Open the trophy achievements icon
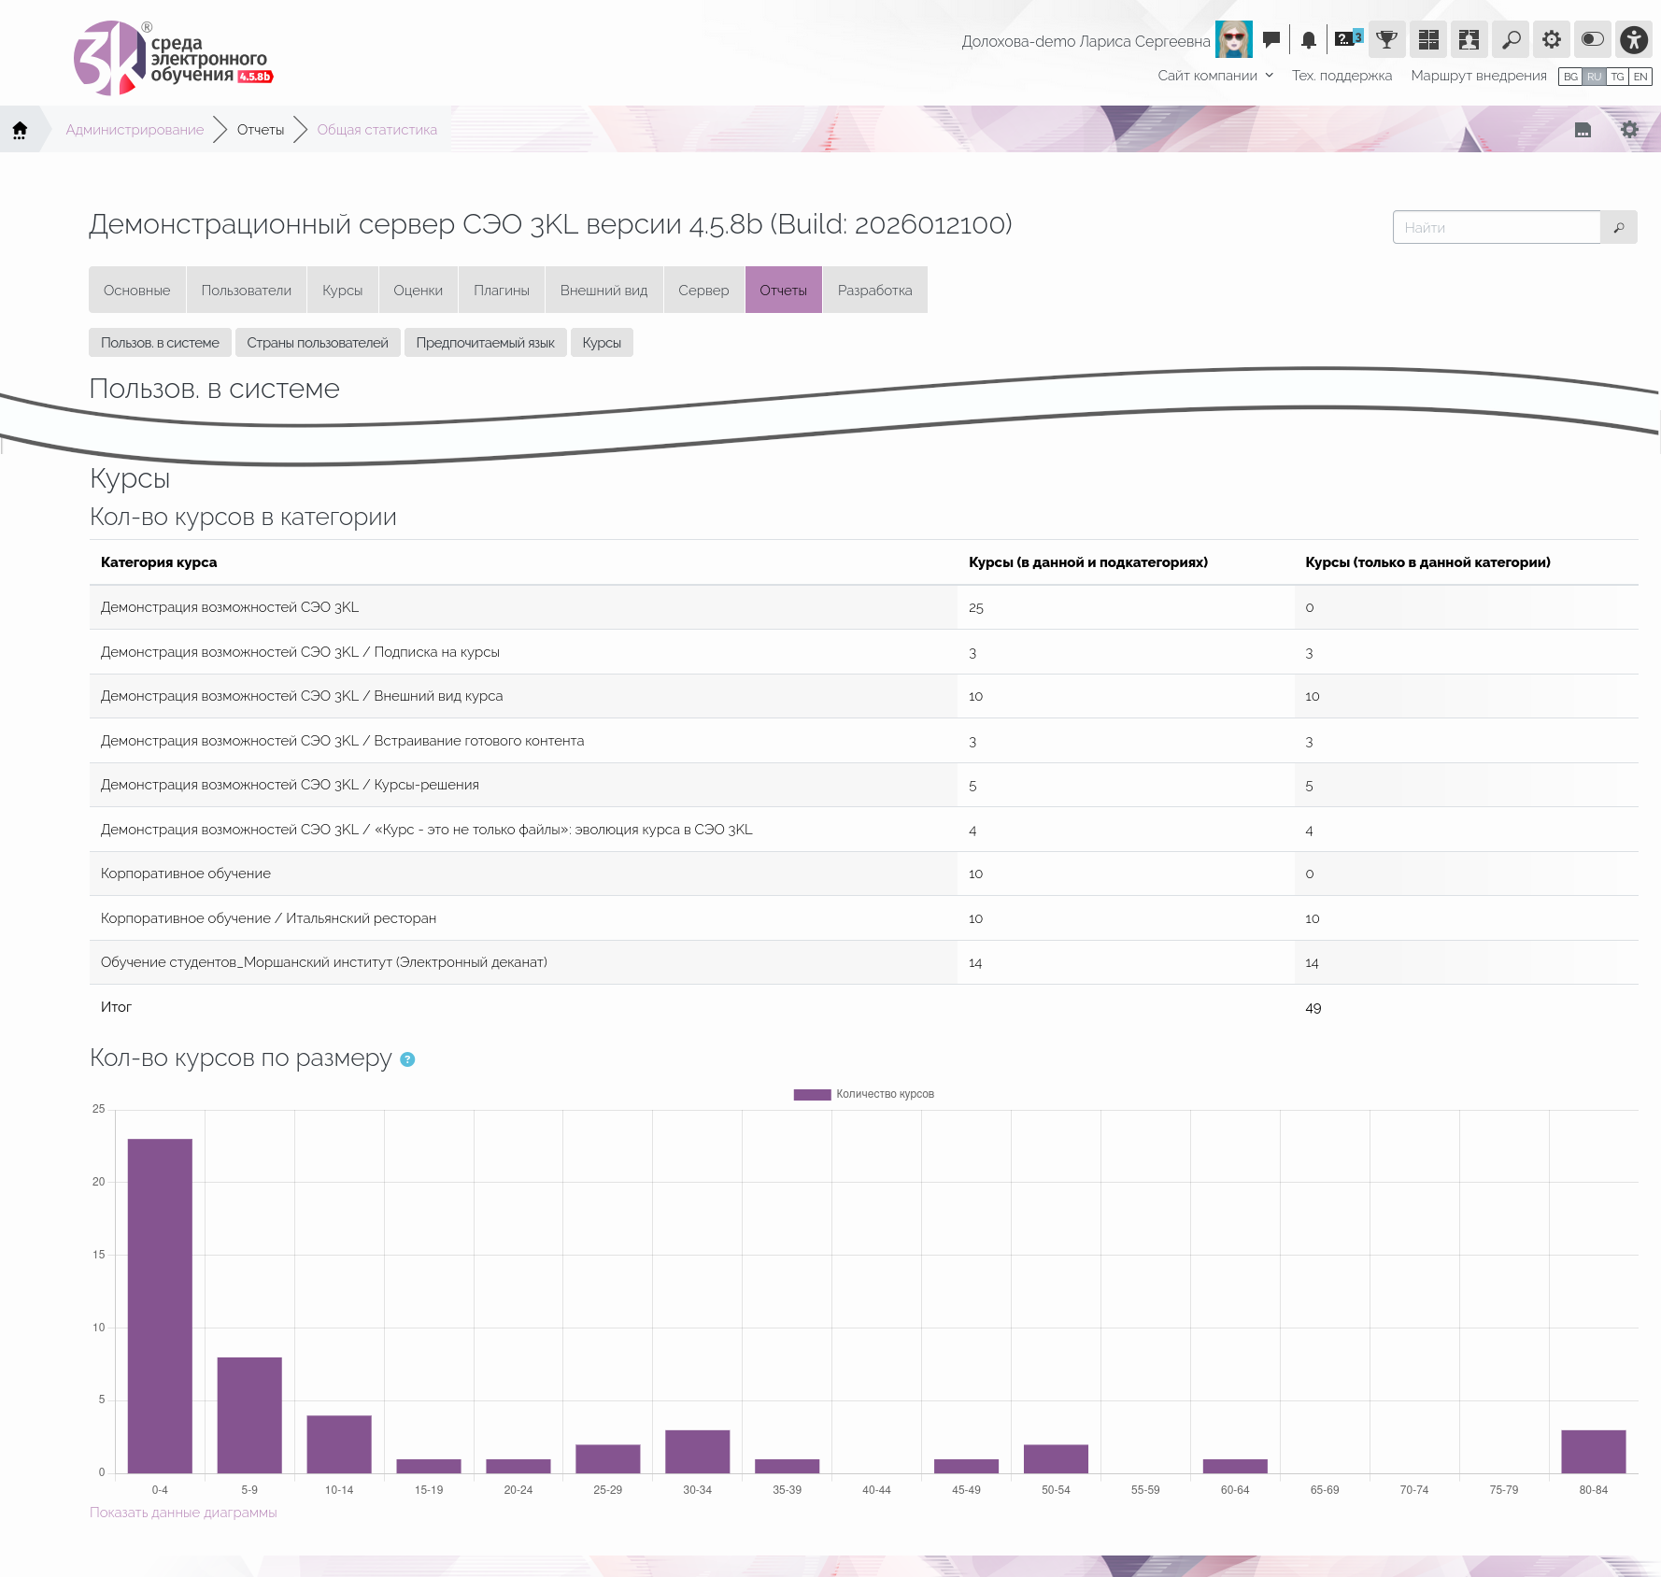The width and height of the screenshot is (1661, 1577). coord(1387,39)
